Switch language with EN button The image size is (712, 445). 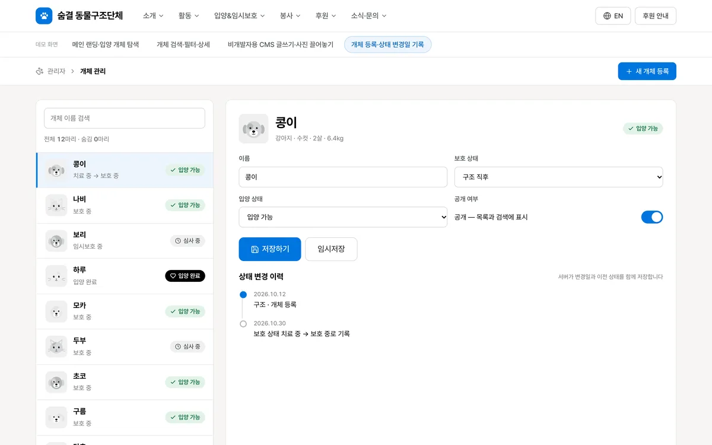pyautogui.click(x=613, y=16)
